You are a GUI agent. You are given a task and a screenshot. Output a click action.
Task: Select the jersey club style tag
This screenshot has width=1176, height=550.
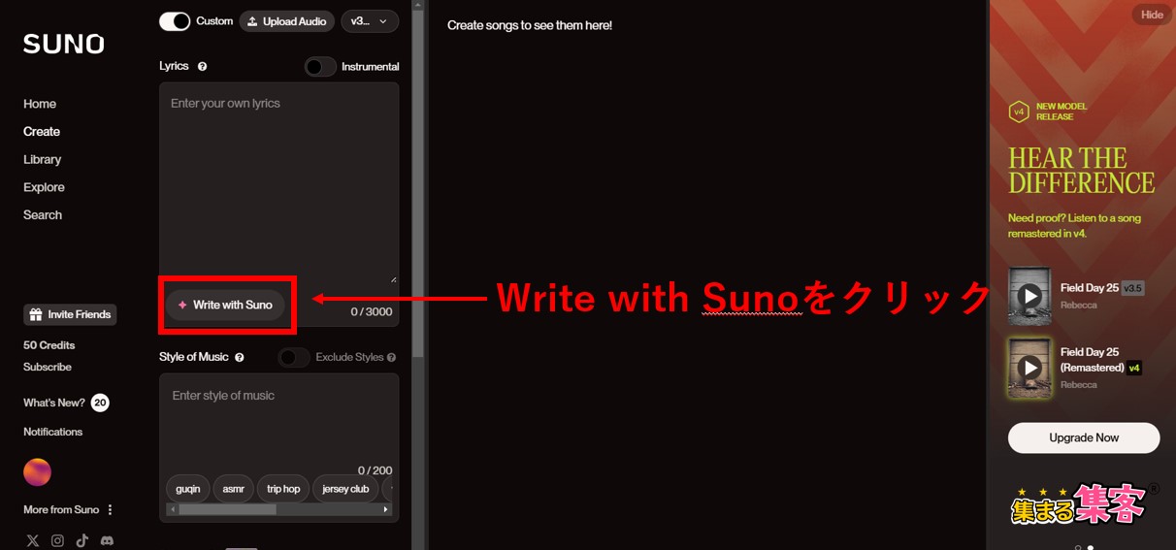(345, 489)
